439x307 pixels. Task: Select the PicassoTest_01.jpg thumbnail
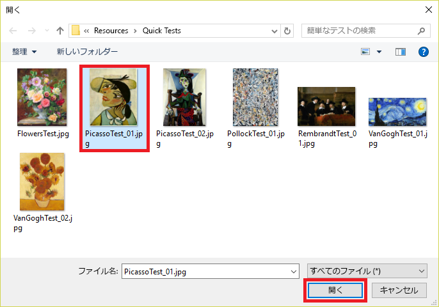[113, 97]
